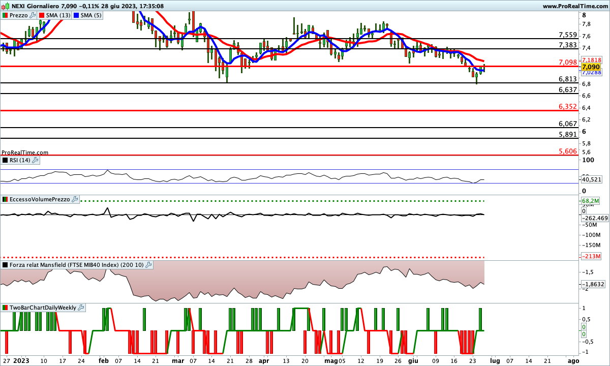Click the mag label on time axis

coord(330,360)
